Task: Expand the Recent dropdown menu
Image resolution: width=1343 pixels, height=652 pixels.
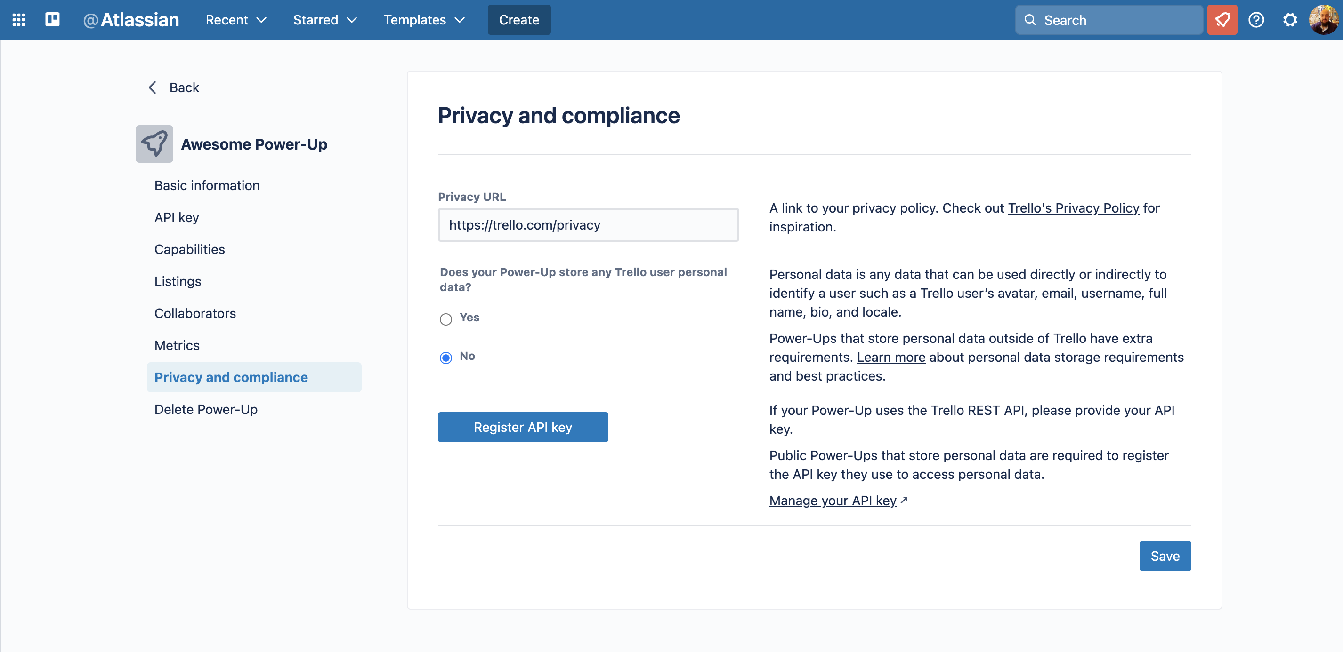Action: coord(235,20)
